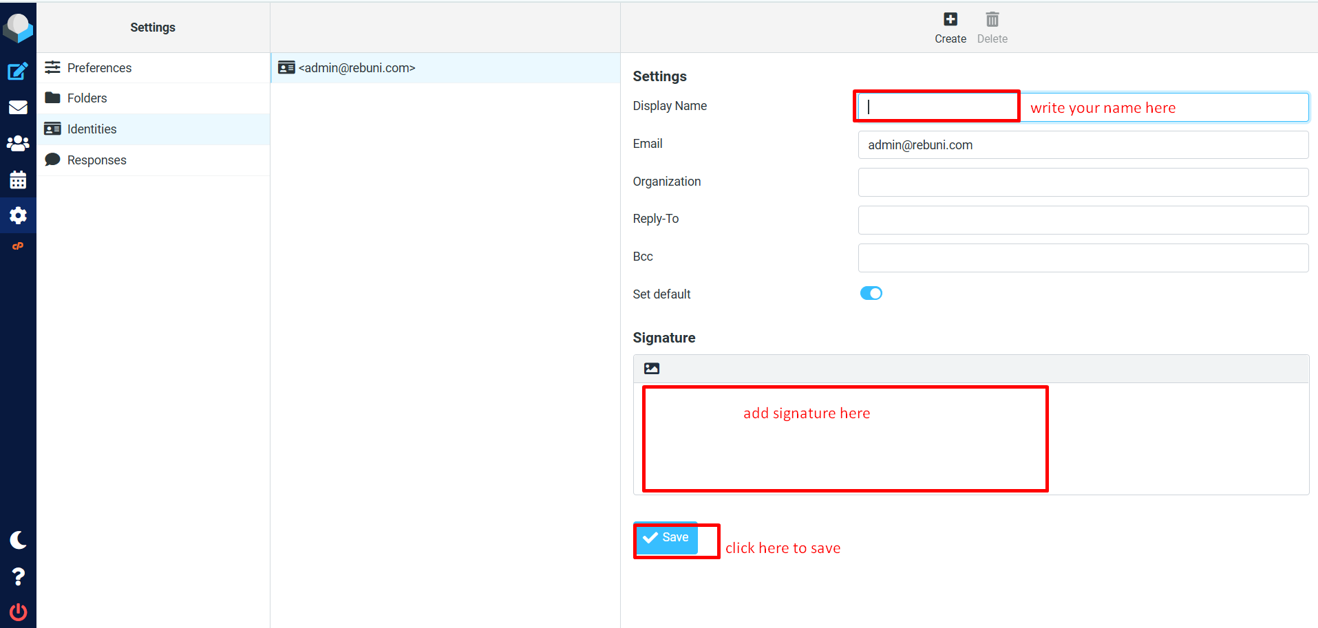1318x628 pixels.
Task: Open the Calendar icon in sidebar
Action: [x=18, y=180]
